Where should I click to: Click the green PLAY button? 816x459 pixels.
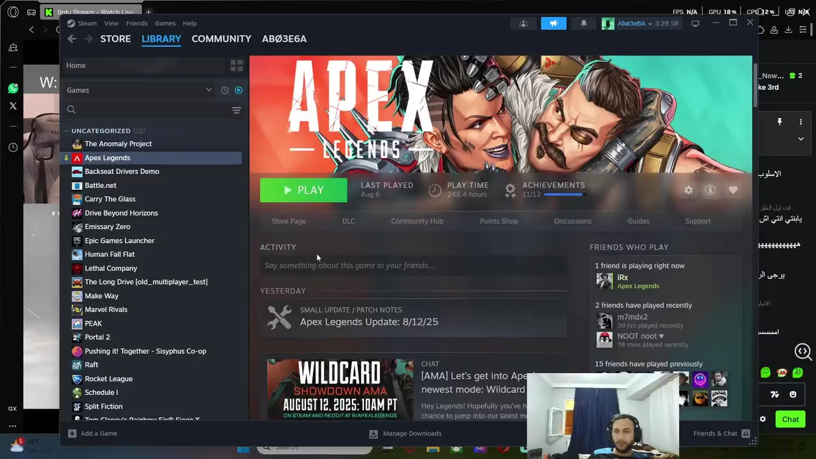click(x=303, y=190)
